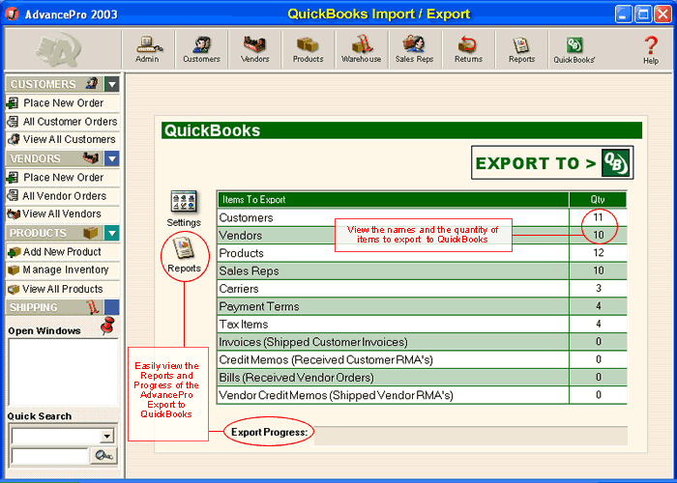Click the Items To Export column header
Screen dimensions: 677x483
[x=393, y=200]
